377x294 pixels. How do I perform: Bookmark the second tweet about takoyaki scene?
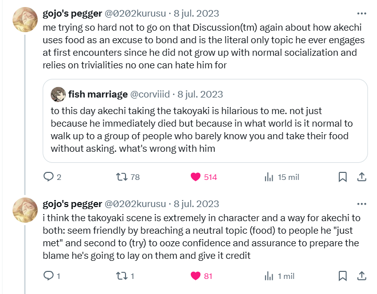[x=342, y=276]
